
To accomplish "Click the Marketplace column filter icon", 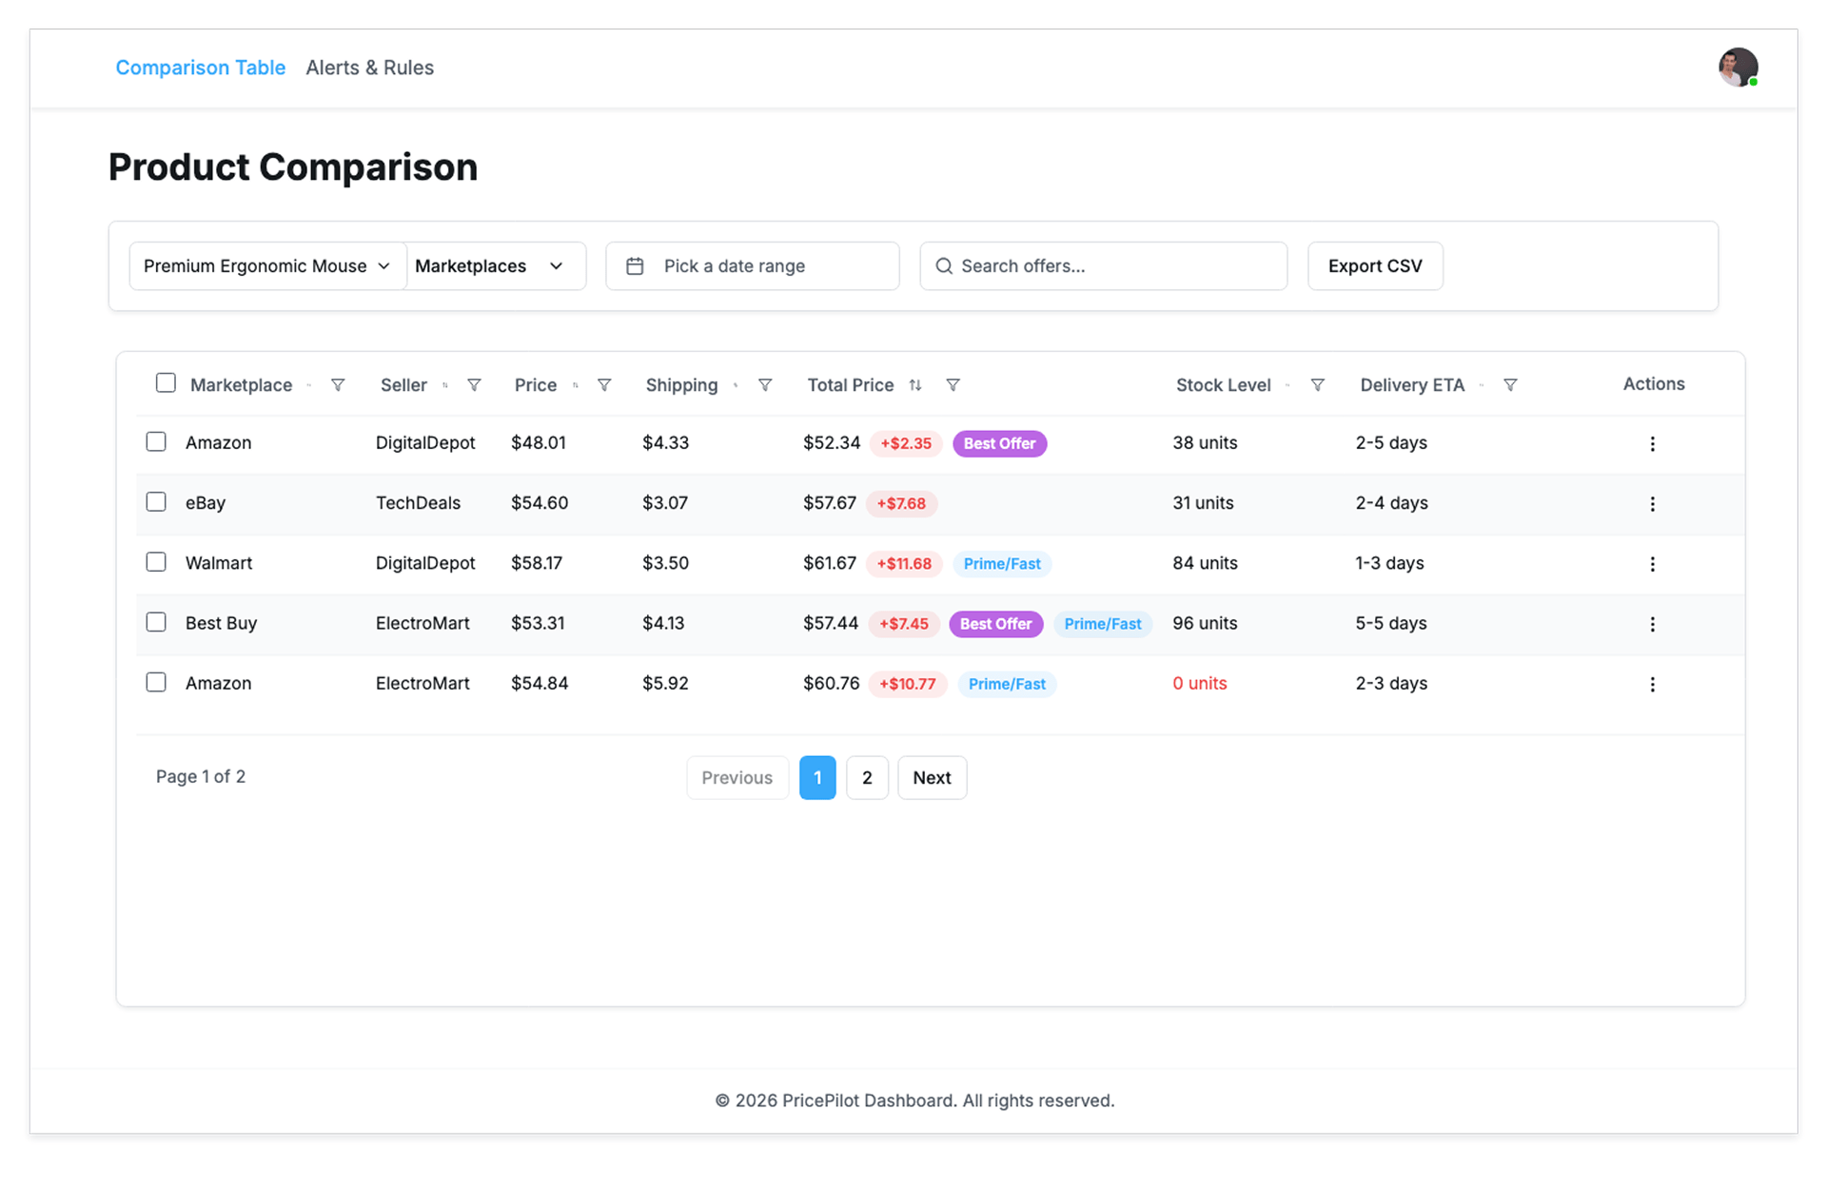I will click(x=338, y=385).
